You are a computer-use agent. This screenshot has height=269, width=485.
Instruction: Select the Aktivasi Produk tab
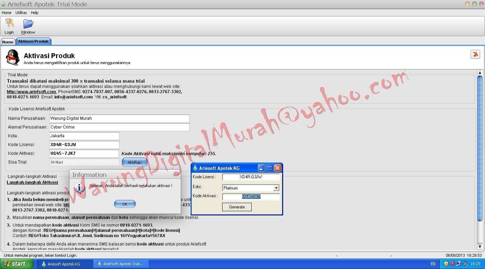tap(33, 41)
